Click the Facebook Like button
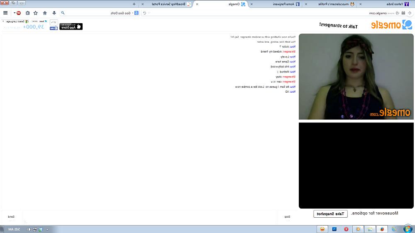 [54, 28]
